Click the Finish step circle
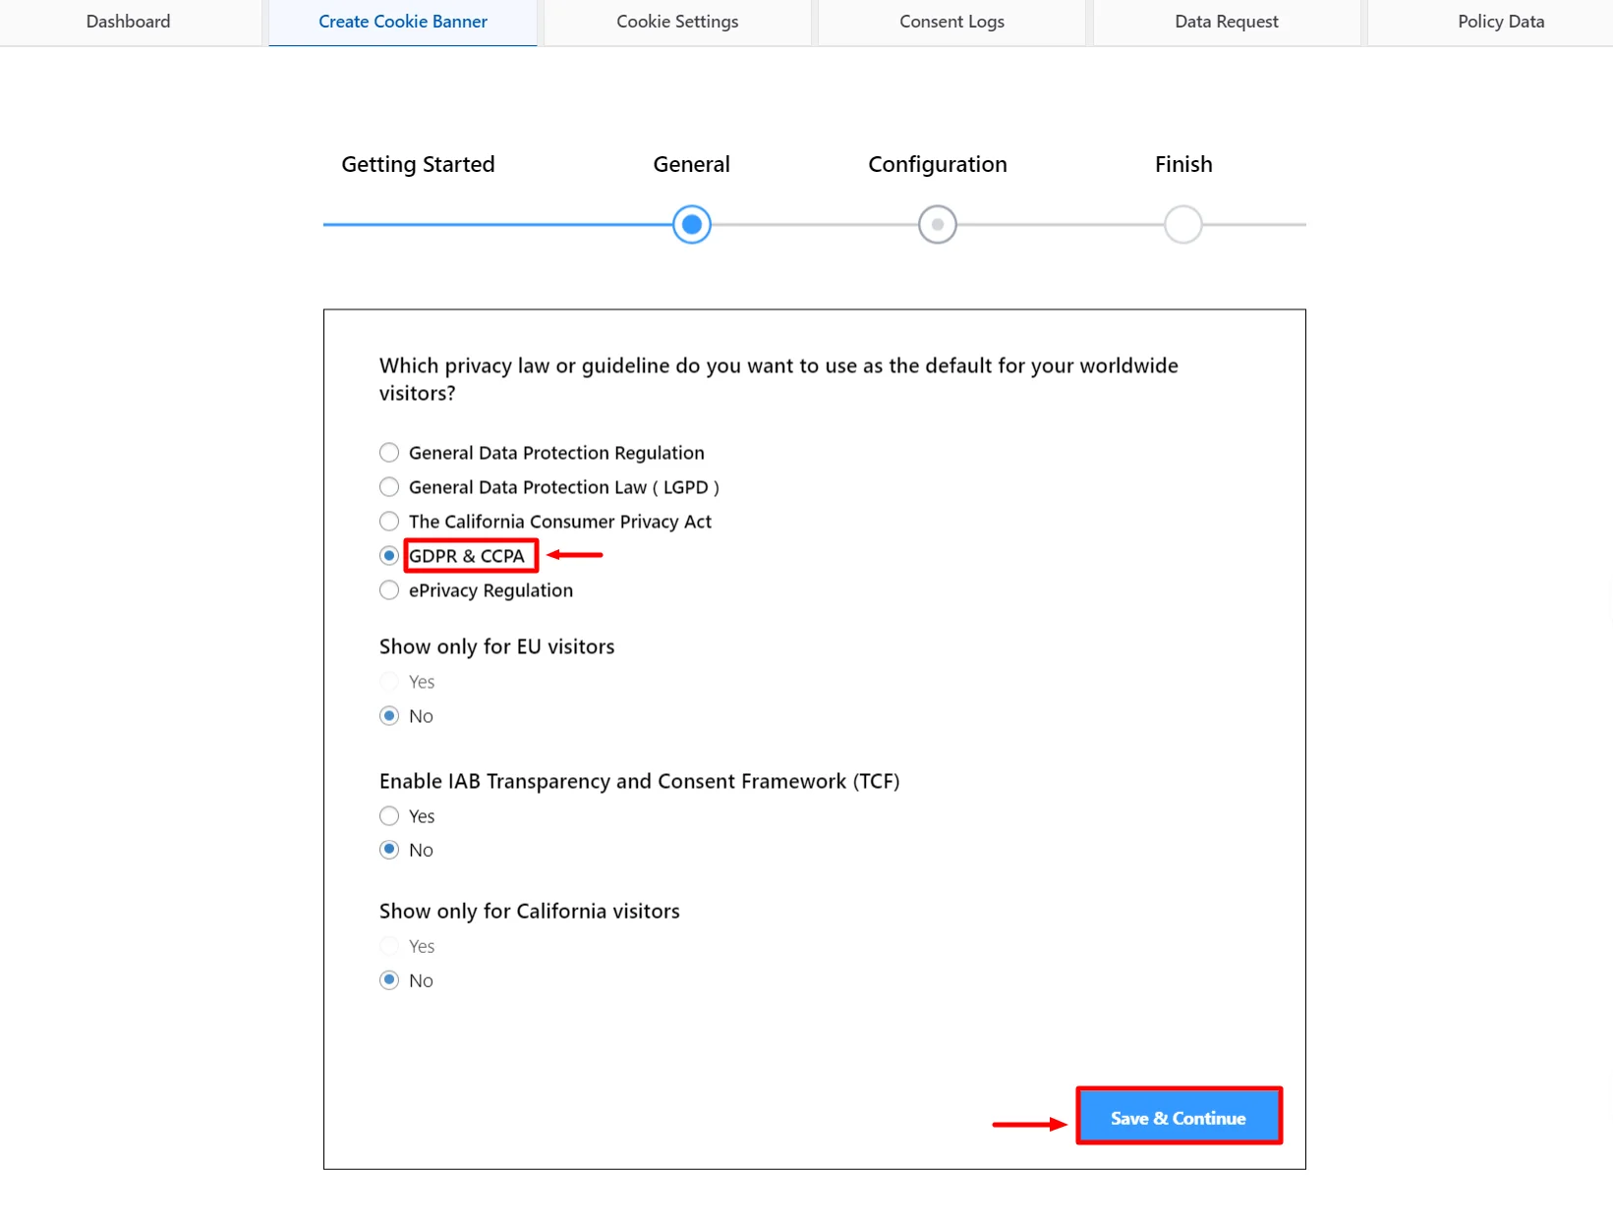 coord(1182,224)
